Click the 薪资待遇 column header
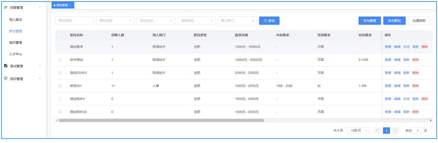The image size is (438, 143). [x=241, y=35]
